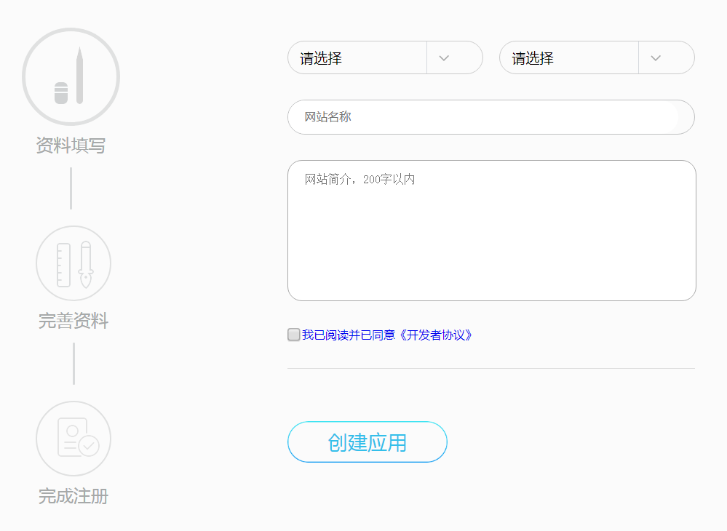The height and width of the screenshot is (531, 727).
Task: Click the eraser shape in 资料填写 icon
Action: tap(61, 92)
